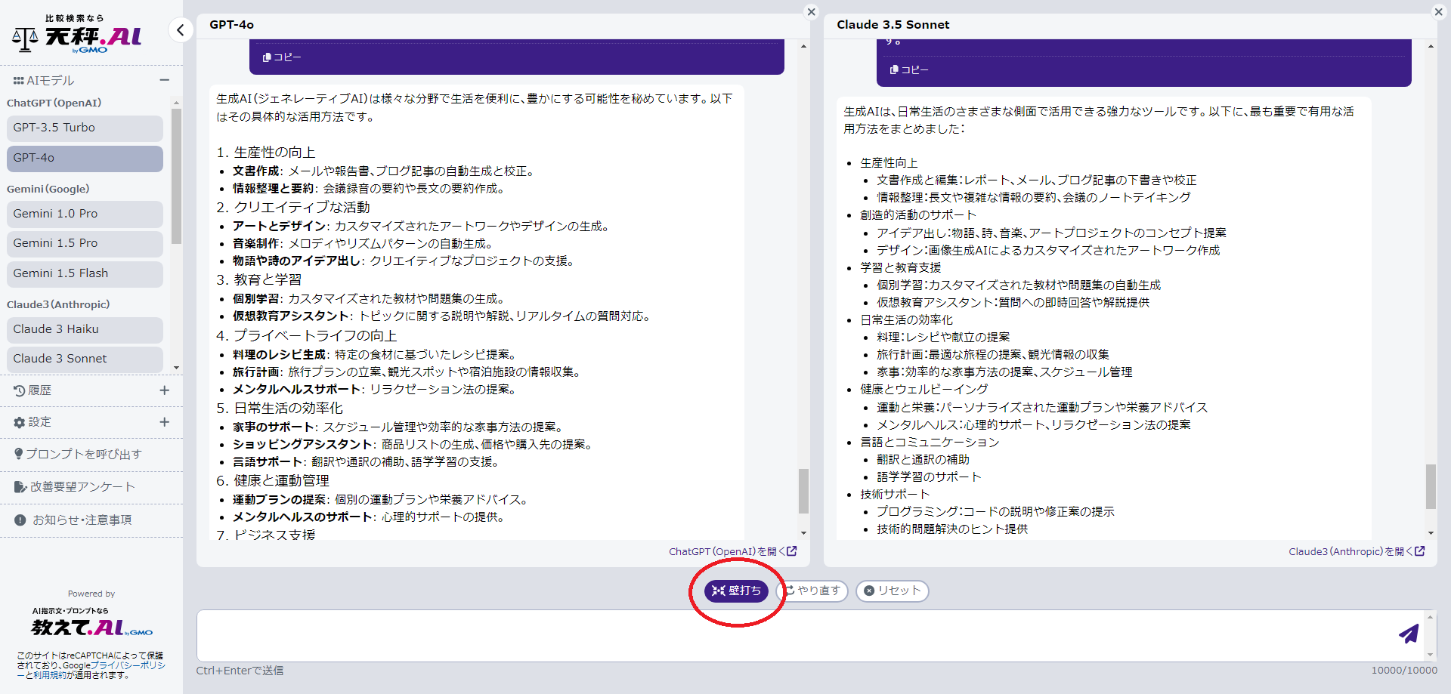Send message with paper plane icon
Image resolution: width=1451 pixels, height=694 pixels.
coord(1409,634)
